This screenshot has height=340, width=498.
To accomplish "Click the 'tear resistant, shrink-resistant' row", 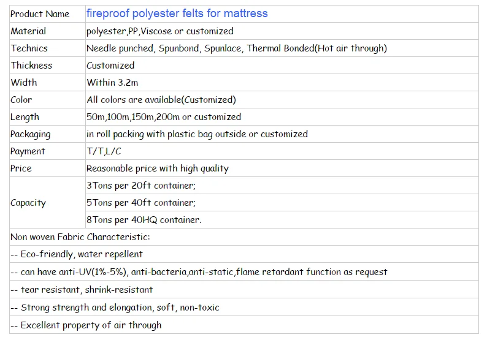I will (x=82, y=290).
